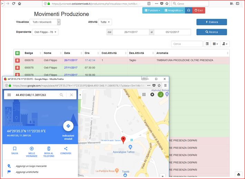Click the headset support icon button
The height and width of the screenshot is (179, 245).
point(189,10)
